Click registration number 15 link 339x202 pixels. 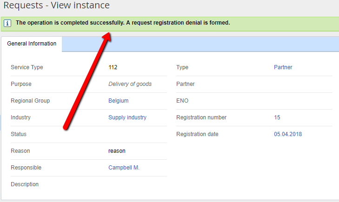(277, 117)
